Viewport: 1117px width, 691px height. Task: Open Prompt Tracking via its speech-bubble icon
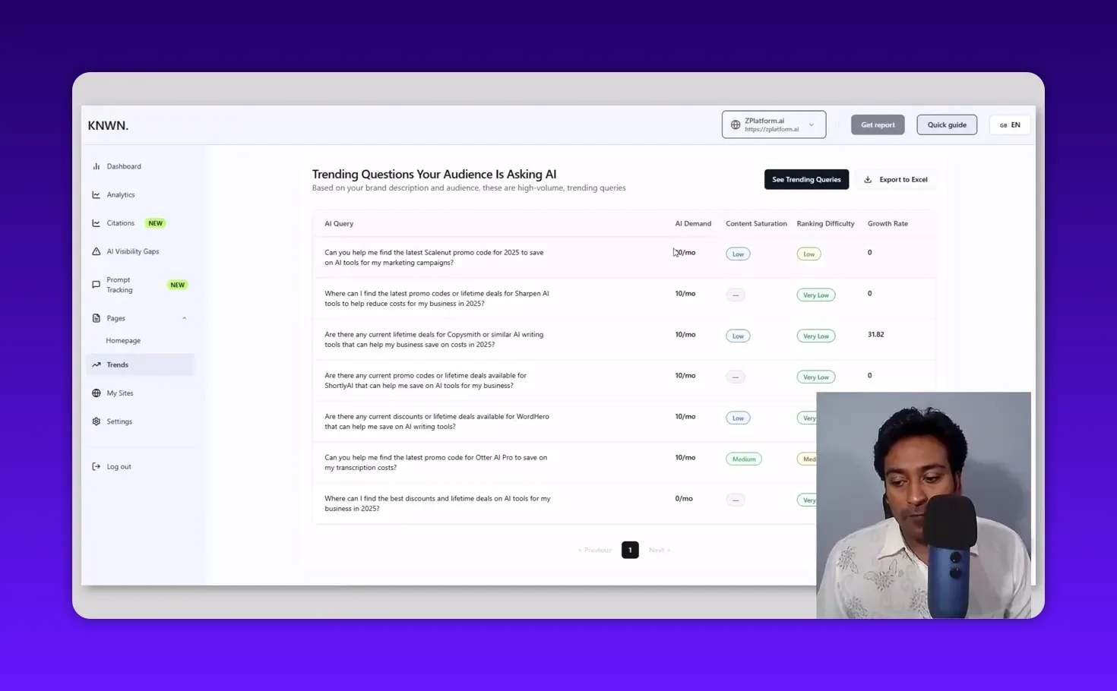[x=97, y=284]
